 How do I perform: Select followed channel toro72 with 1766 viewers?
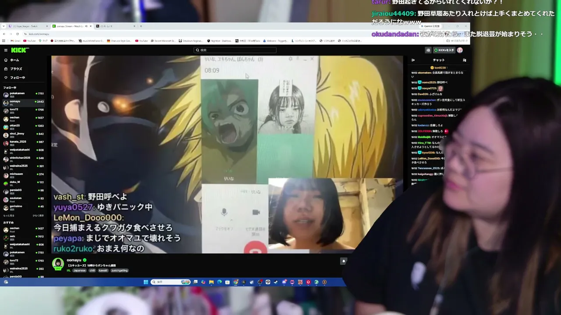(x=23, y=110)
